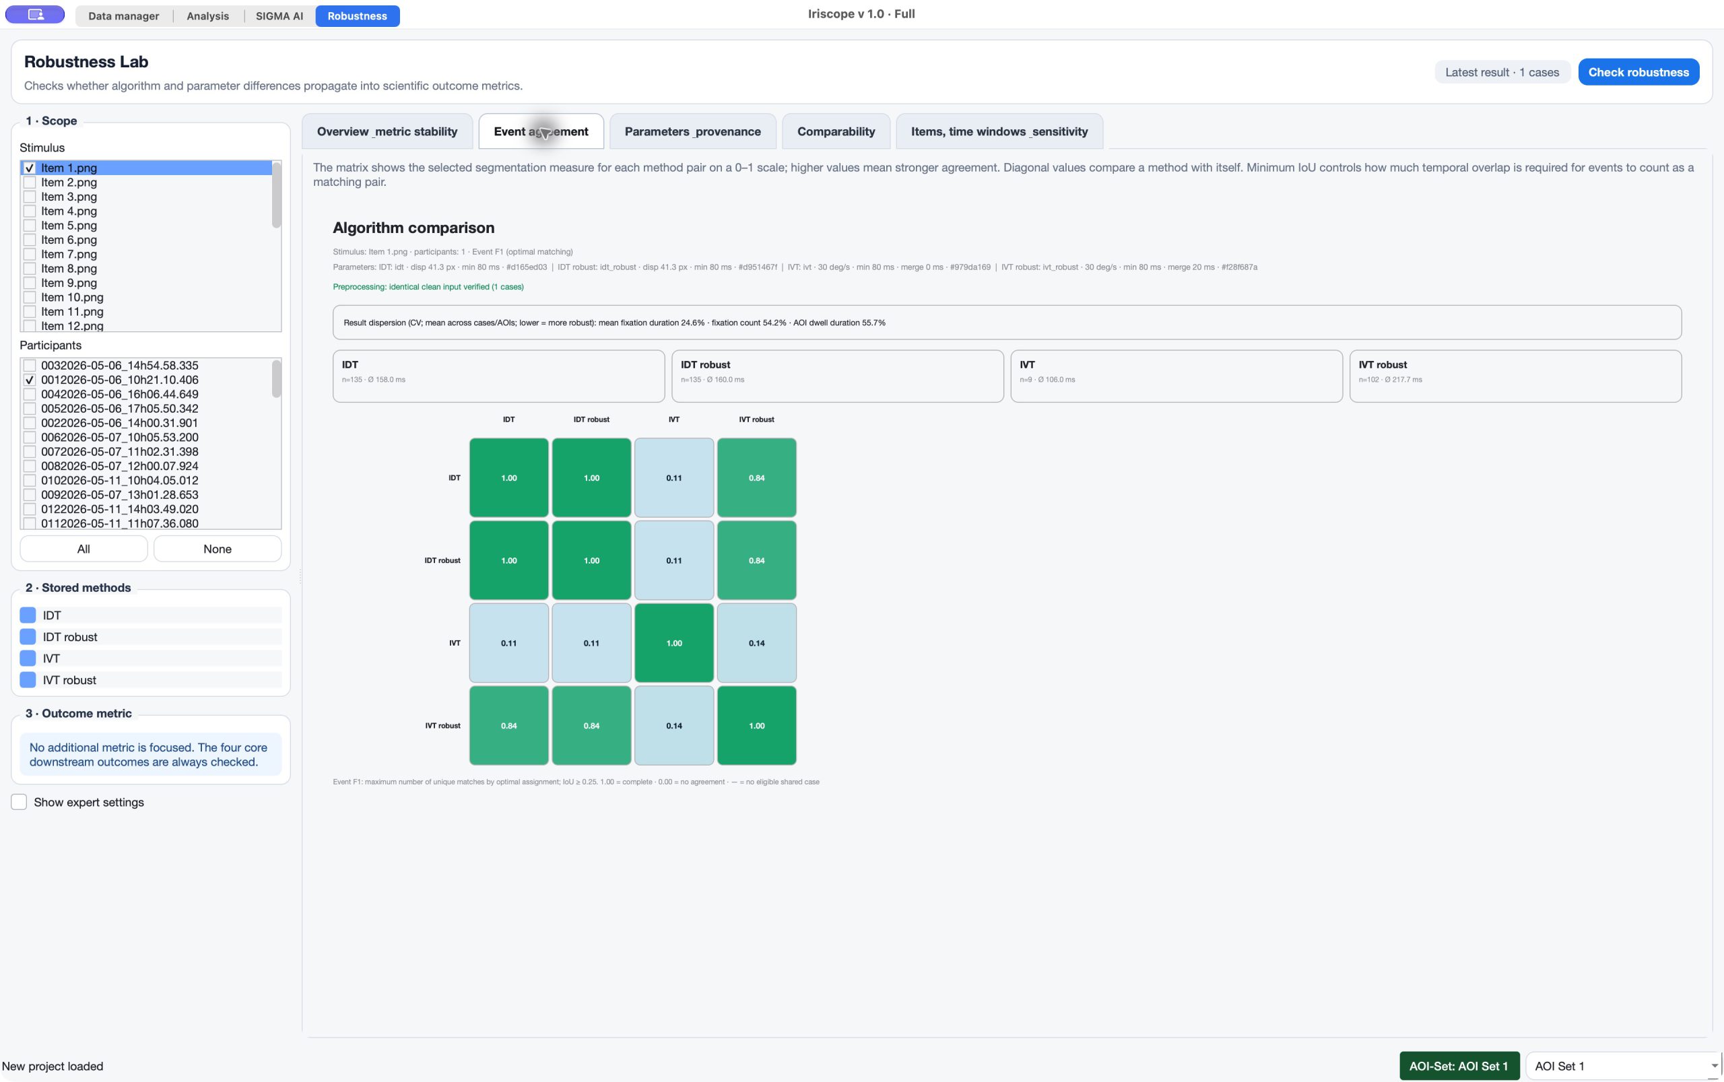Viewport: 1724px width, 1082px height.
Task: Click the All participants button
Action: pyautogui.click(x=84, y=549)
